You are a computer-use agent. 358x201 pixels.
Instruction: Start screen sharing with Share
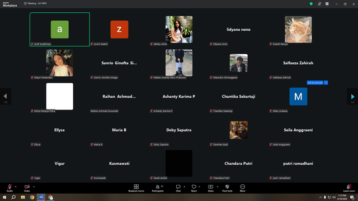pyautogui.click(x=210, y=188)
